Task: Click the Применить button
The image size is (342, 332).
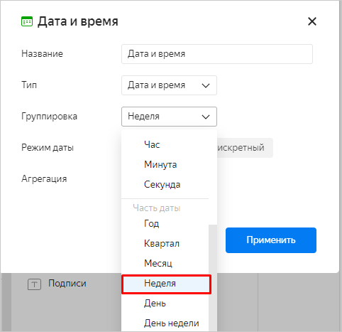Action: point(271,240)
